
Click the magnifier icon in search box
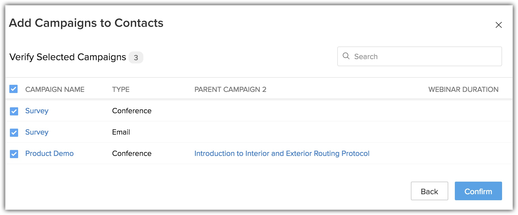point(346,56)
